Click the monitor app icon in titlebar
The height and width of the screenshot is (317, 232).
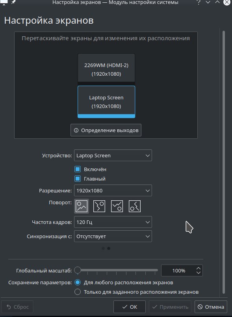[x=4, y=2]
